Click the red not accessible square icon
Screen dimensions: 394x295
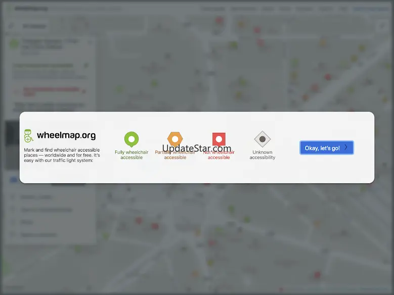click(x=219, y=139)
